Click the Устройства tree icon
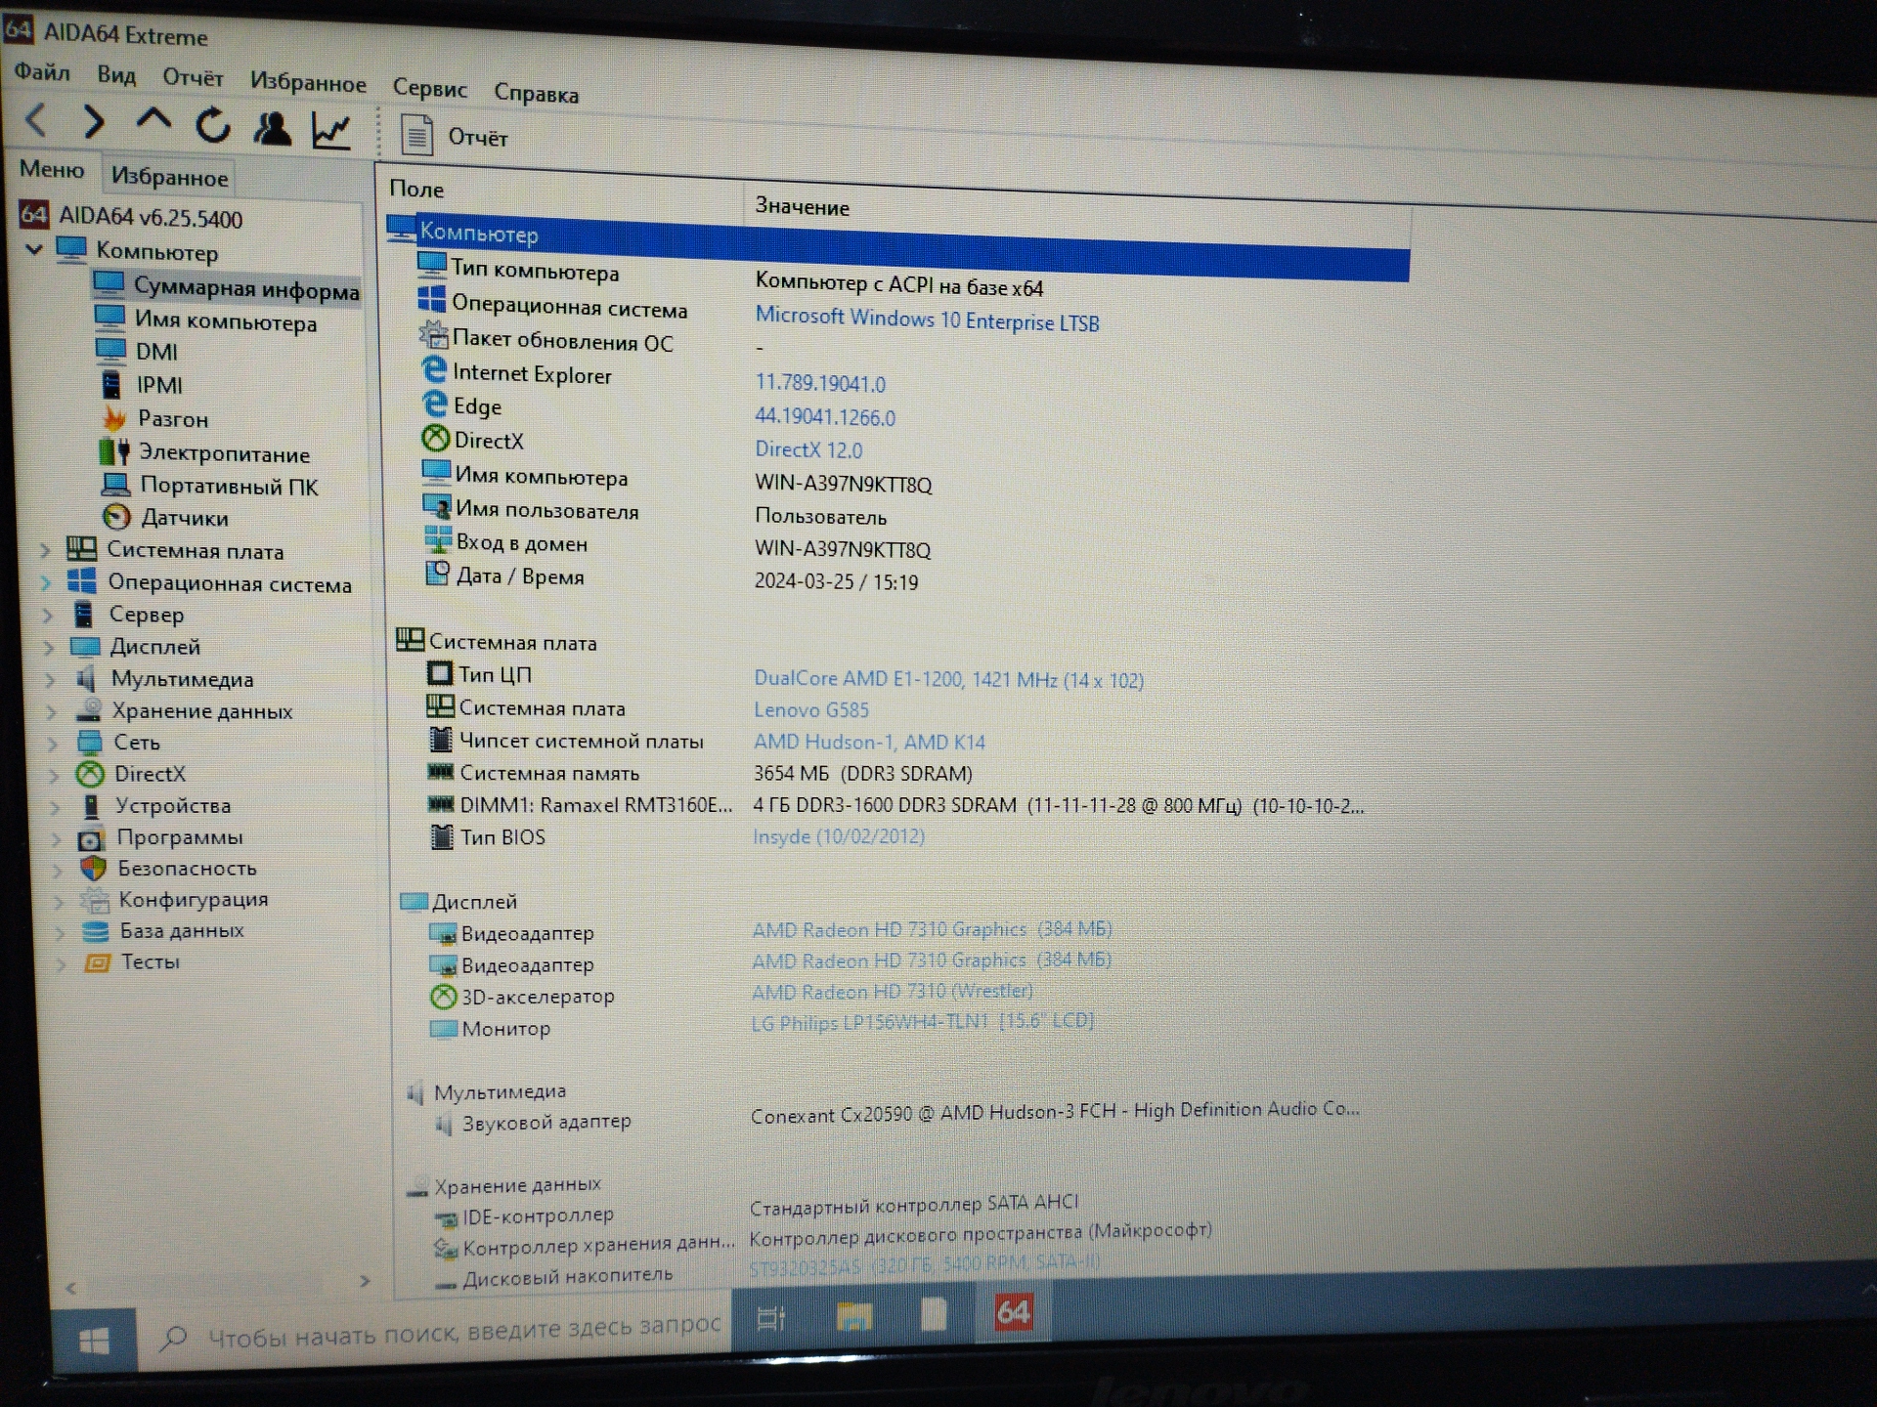The width and height of the screenshot is (1877, 1407). pos(91,806)
